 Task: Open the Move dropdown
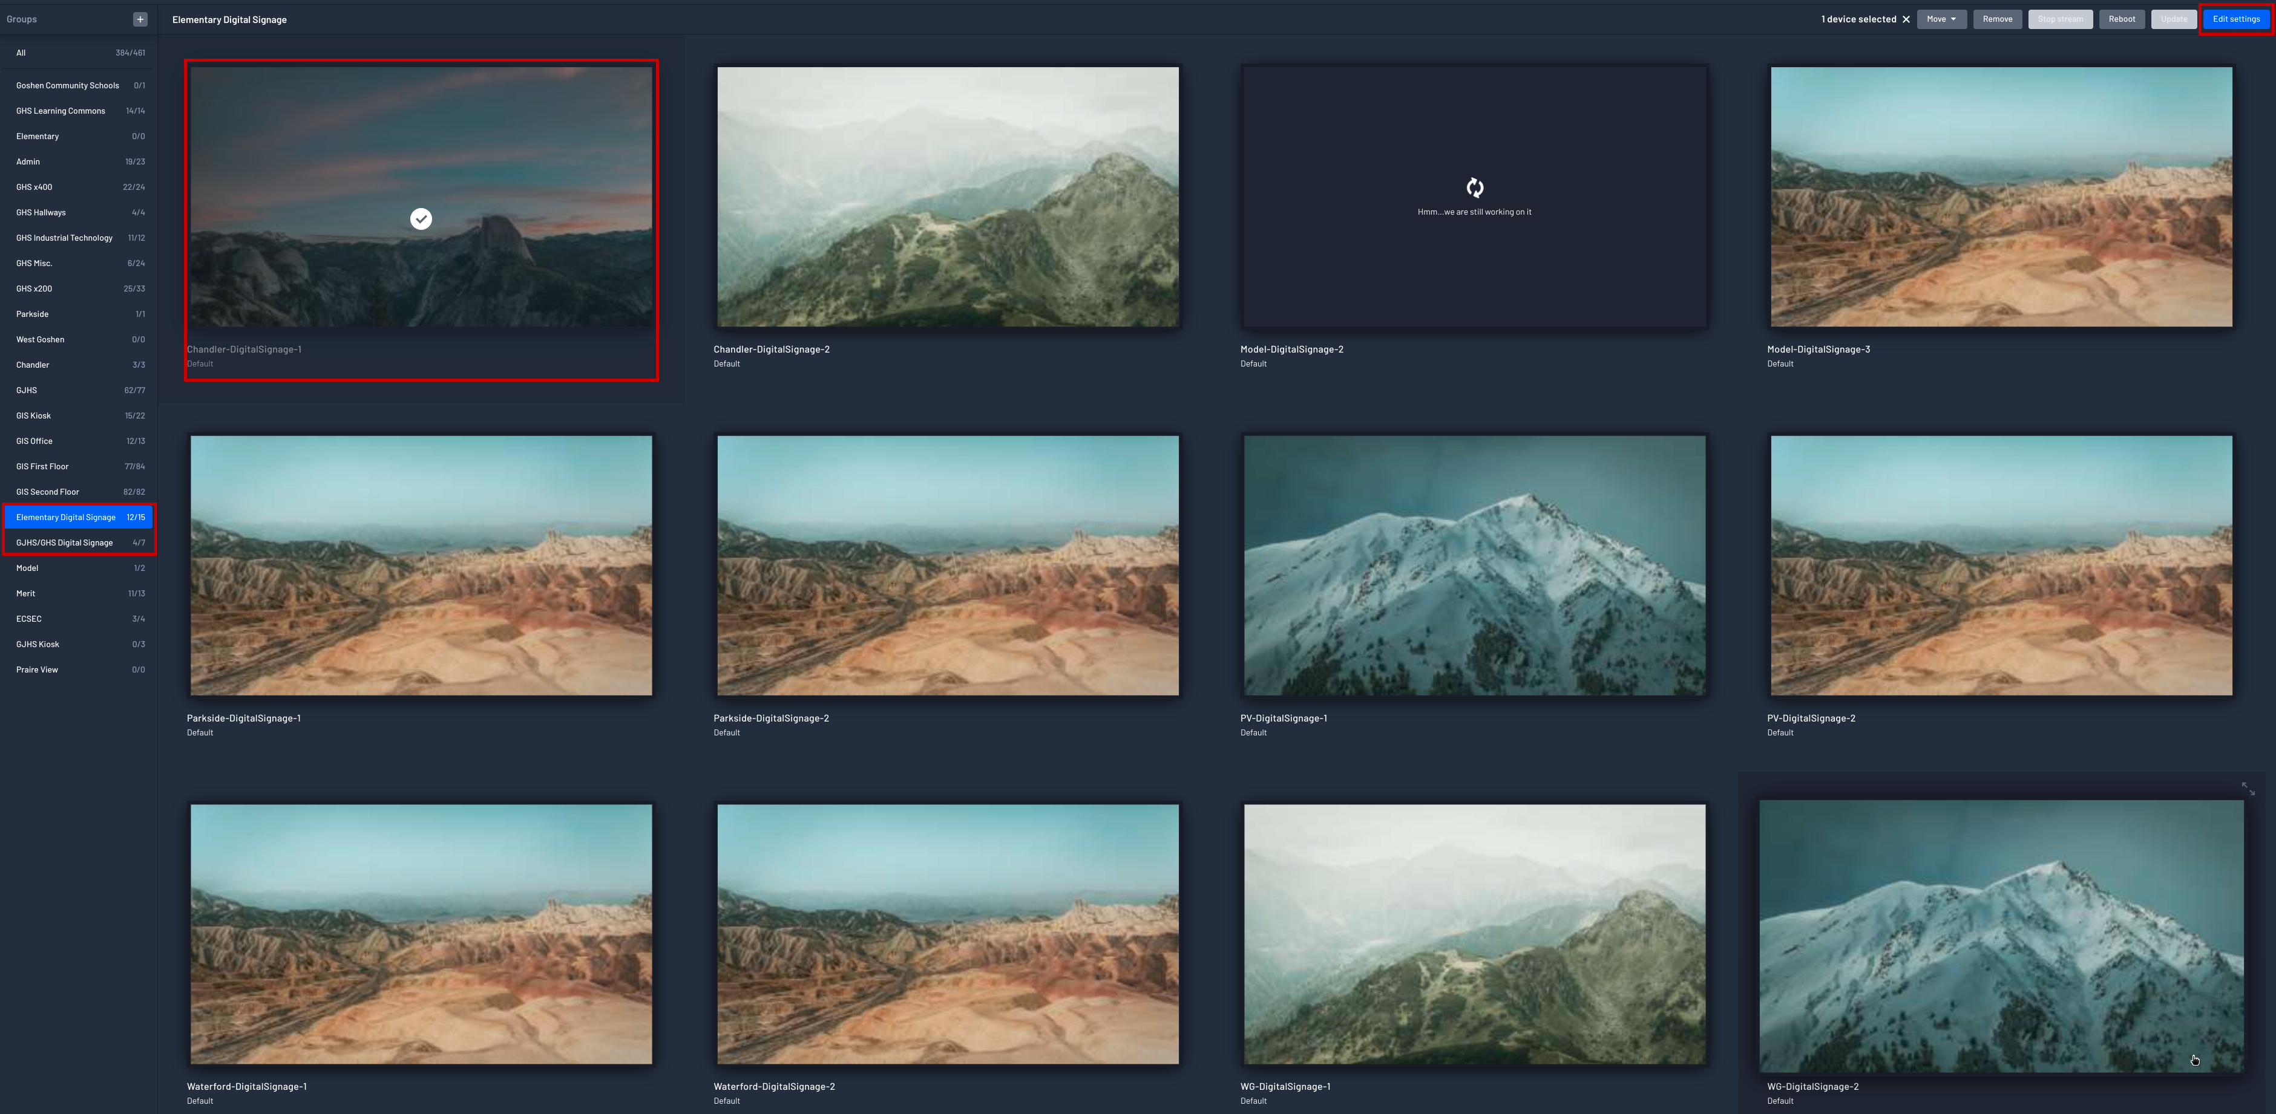[x=1941, y=19]
